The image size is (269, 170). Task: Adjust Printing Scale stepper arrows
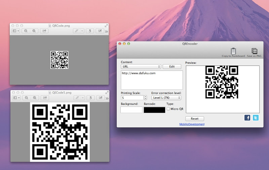coord(146,97)
